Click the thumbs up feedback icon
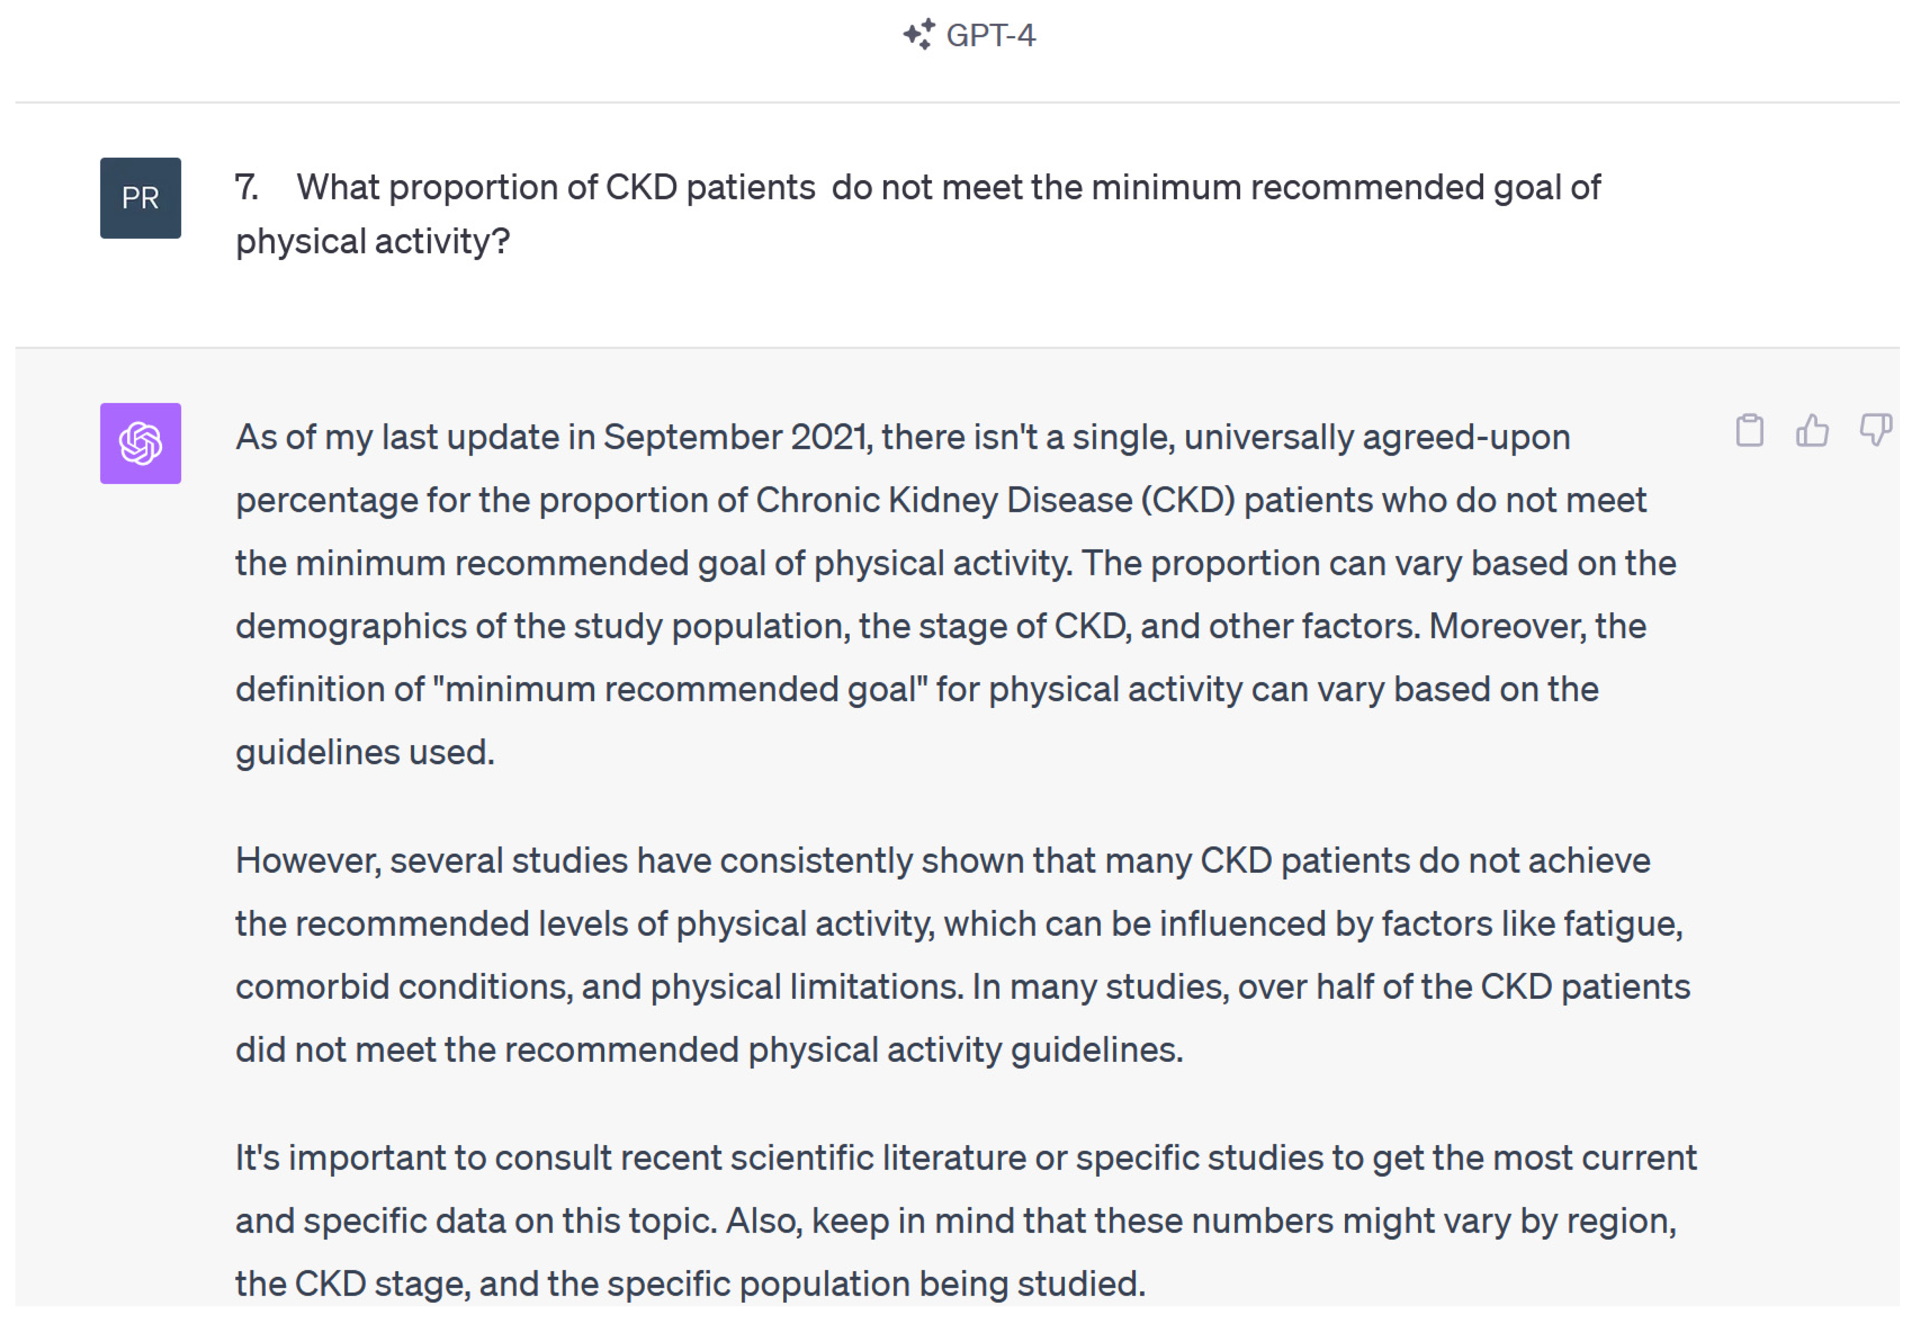 [x=1811, y=430]
